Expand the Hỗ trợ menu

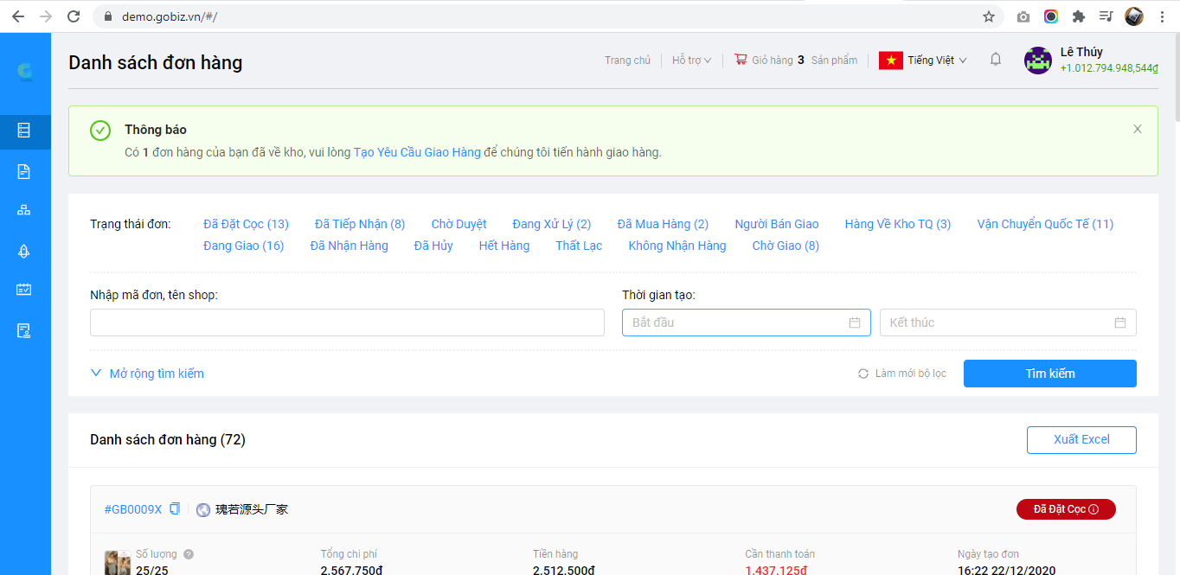tap(691, 61)
